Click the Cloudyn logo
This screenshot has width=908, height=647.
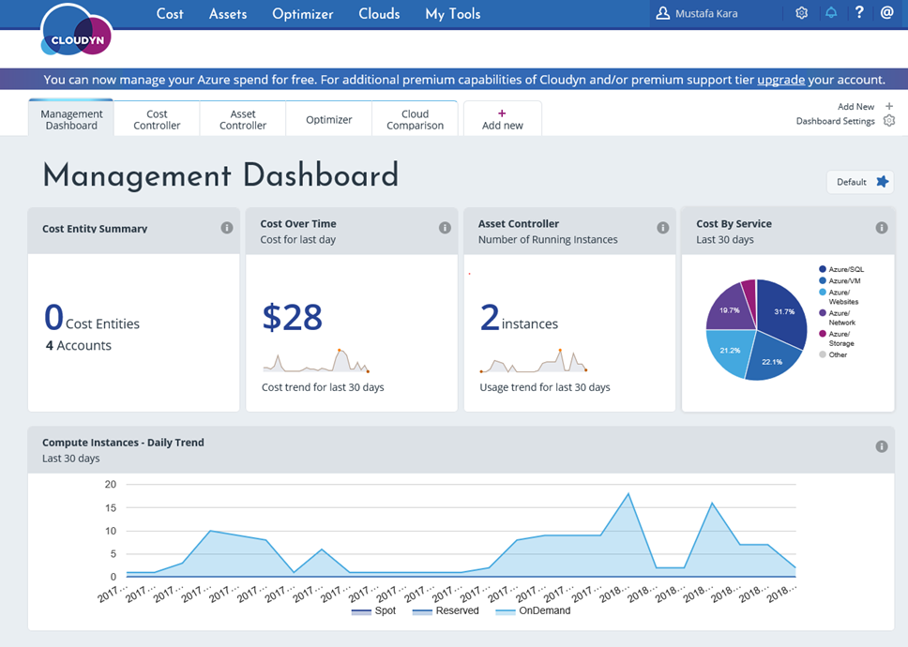[x=76, y=31]
